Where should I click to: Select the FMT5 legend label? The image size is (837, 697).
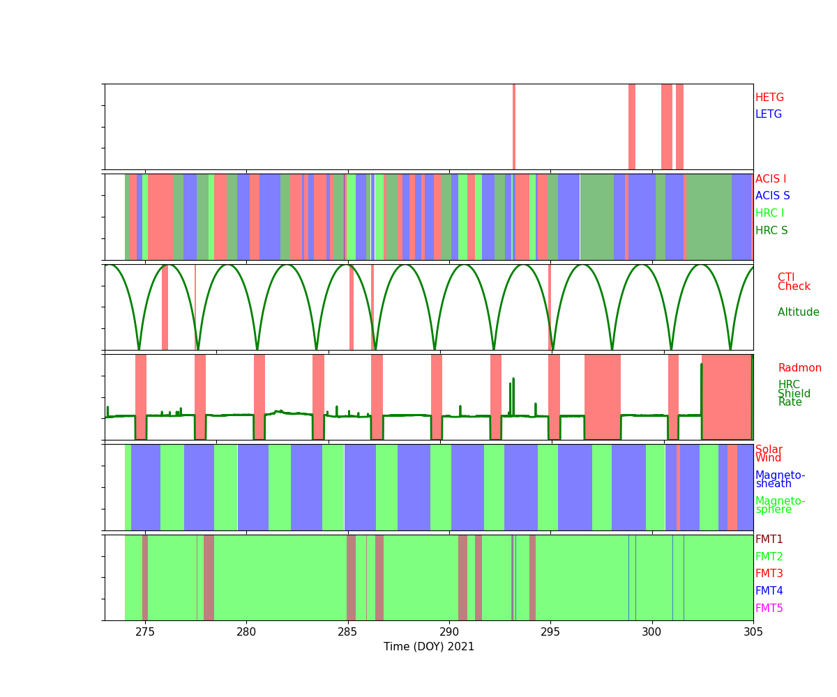[769, 608]
